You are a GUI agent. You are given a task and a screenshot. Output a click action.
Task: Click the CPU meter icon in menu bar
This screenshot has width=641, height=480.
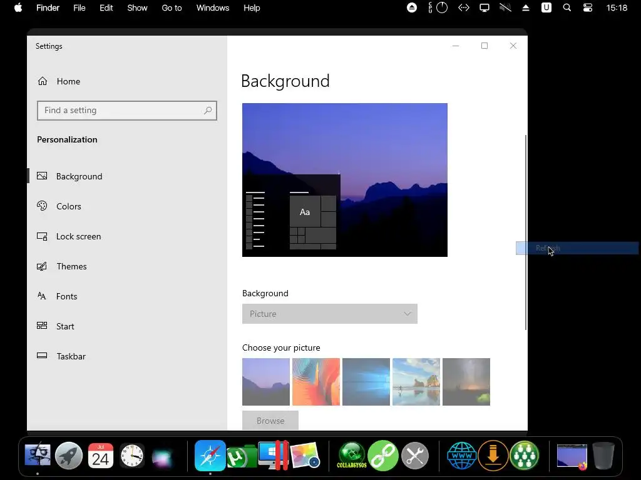(438, 7)
